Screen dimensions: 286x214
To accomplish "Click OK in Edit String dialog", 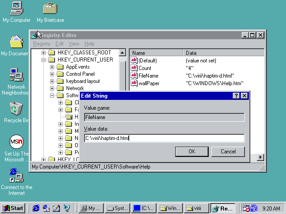I will pos(192,152).
